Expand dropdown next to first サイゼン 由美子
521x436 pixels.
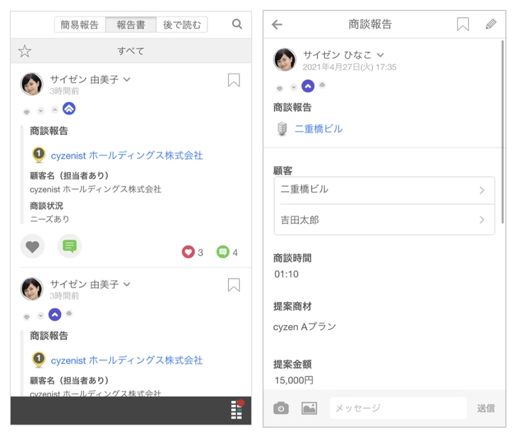(x=126, y=79)
